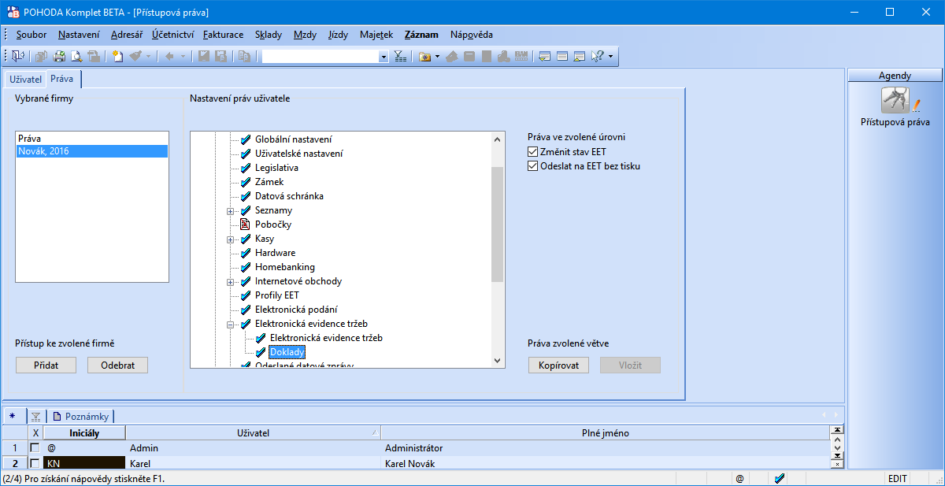Viewport: 945px width, 486px height.
Task: Click the rights tree scroll-down arrow
Action: pyautogui.click(x=497, y=361)
